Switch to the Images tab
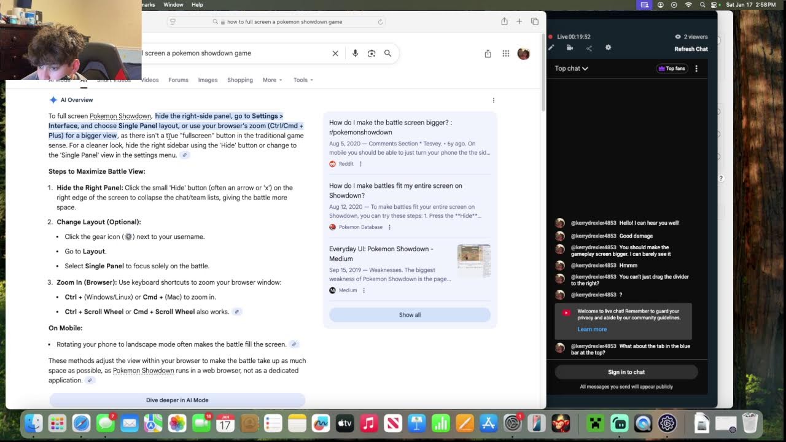Image resolution: width=786 pixels, height=442 pixels. [208, 80]
